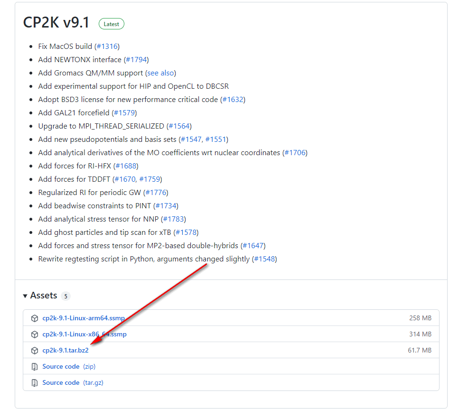This screenshot has width=468, height=409.
Task: Click the package icon beside cp2k-9.1-Linux-x86_64.ssmp
Action: [x=35, y=335]
